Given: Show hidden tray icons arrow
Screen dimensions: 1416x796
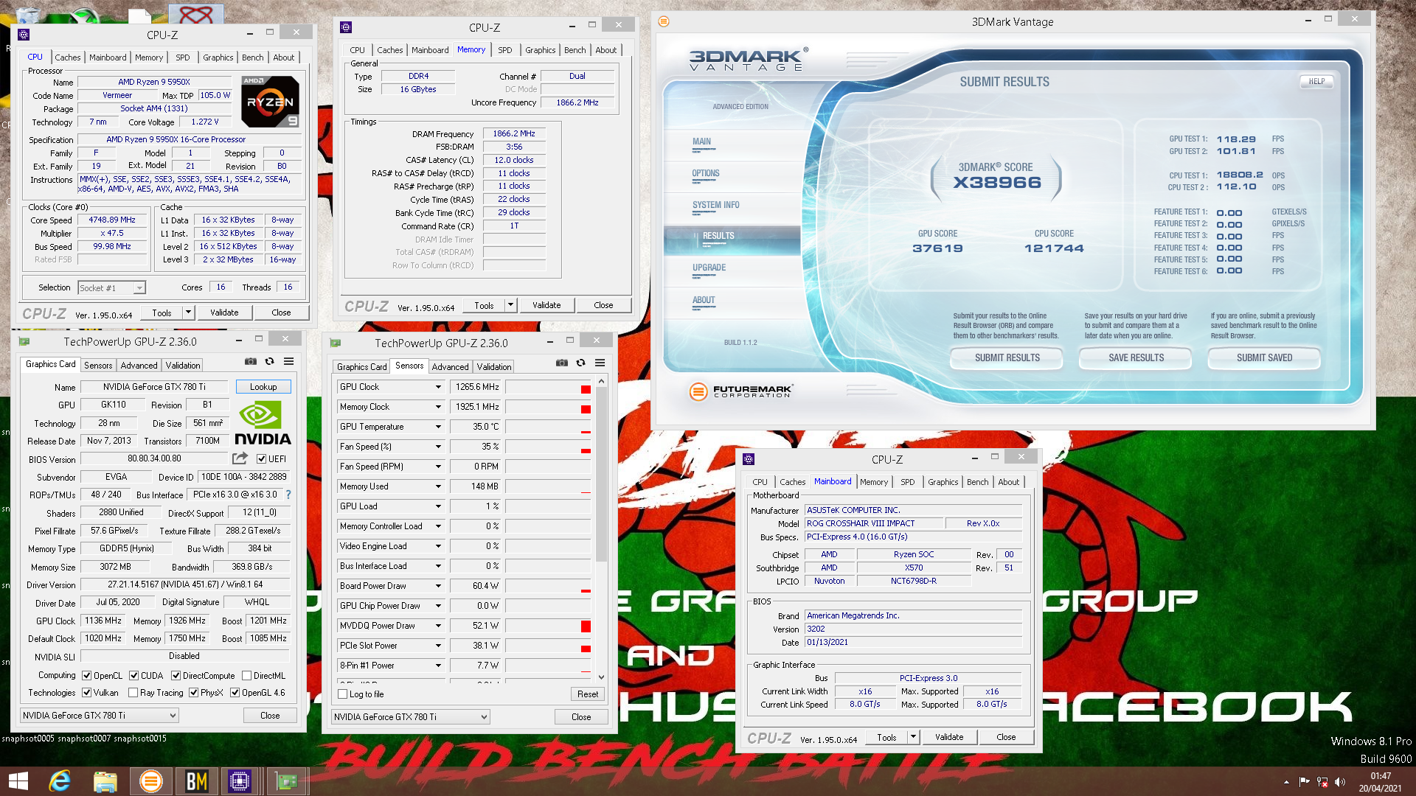Looking at the screenshot, I should tap(1286, 782).
